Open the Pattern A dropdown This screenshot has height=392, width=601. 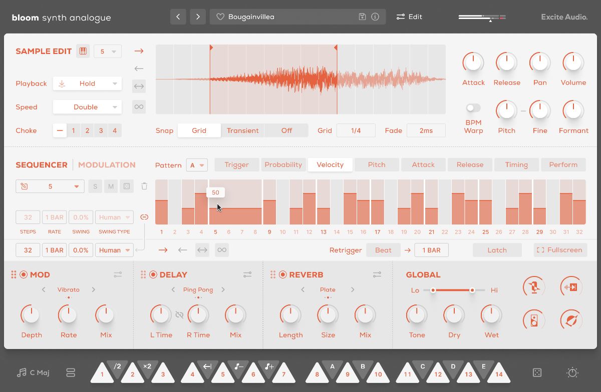(197, 164)
